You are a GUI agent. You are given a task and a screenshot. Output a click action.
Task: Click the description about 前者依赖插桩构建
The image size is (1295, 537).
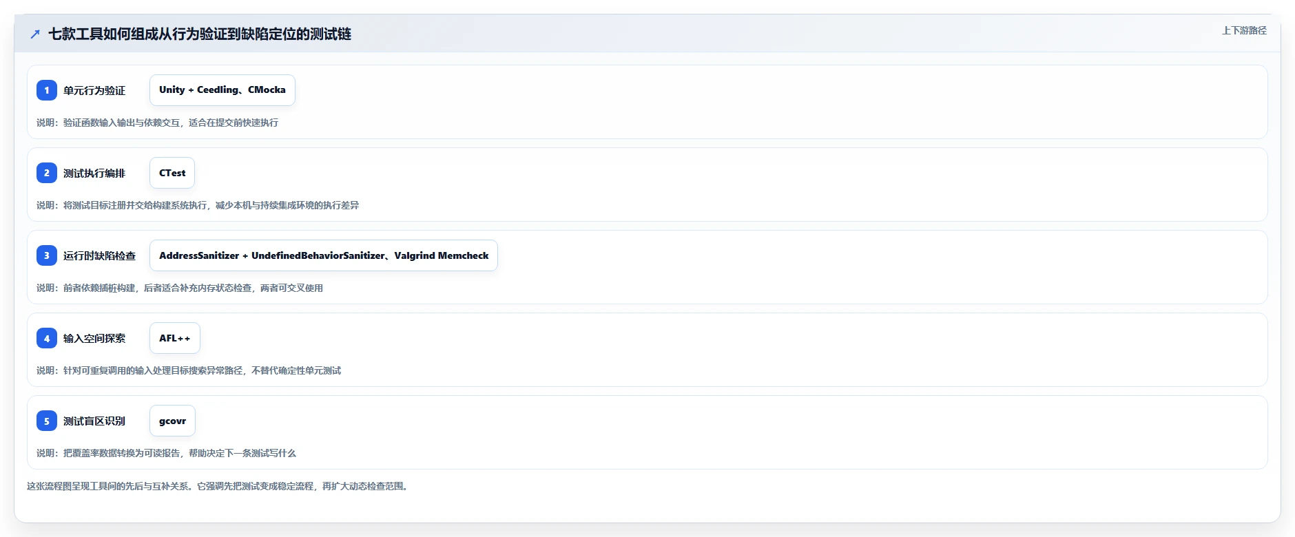(180, 288)
